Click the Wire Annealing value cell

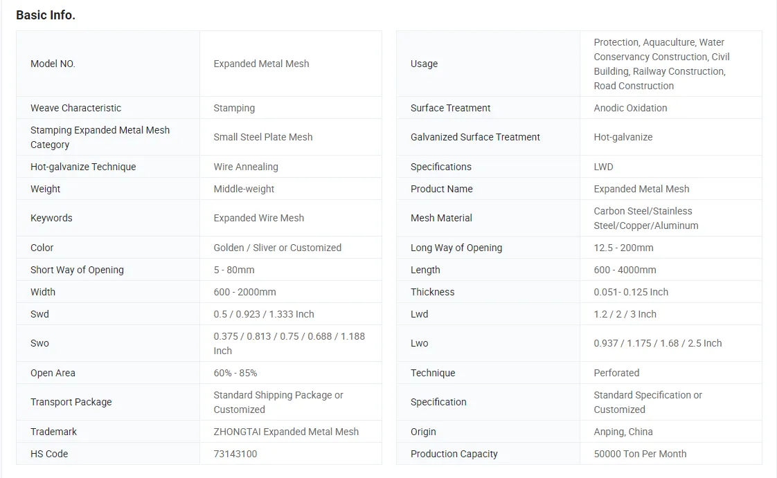(246, 167)
